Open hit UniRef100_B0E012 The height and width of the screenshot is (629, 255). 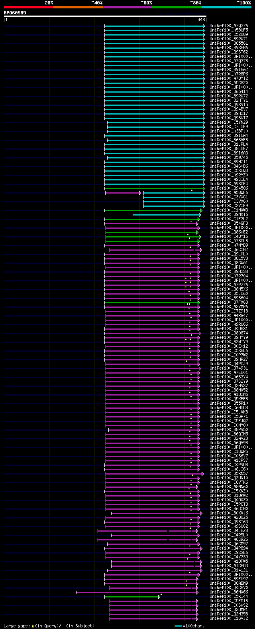[229, 346]
